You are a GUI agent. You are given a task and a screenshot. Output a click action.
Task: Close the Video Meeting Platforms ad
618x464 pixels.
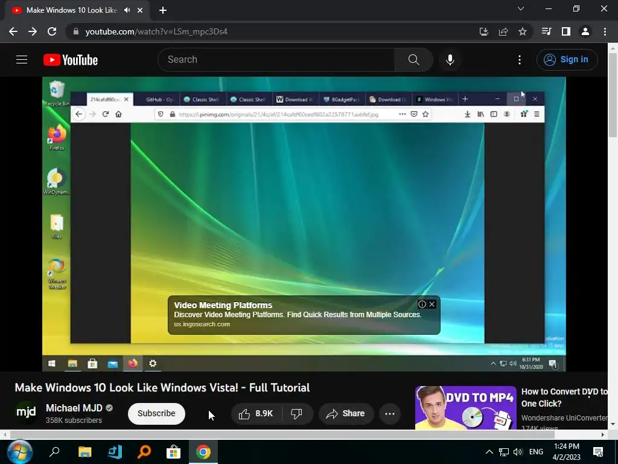(x=432, y=304)
